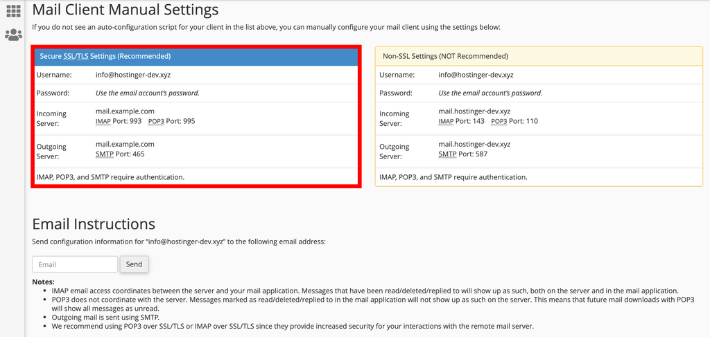The width and height of the screenshot is (710, 337).
Task: Click the IMAP abbreviation beside Port 993
Action: (x=103, y=121)
